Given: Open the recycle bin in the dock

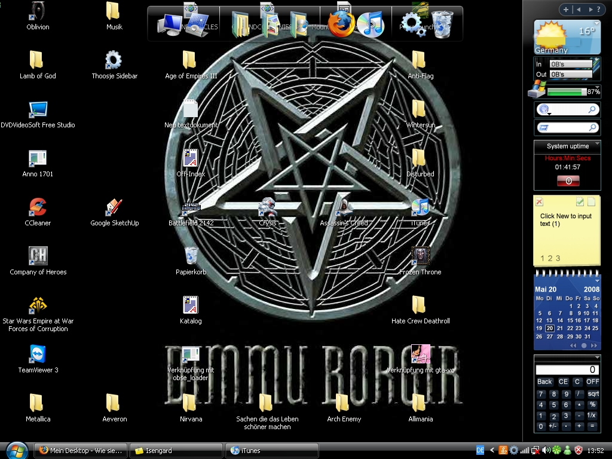Looking at the screenshot, I should pyautogui.click(x=443, y=25).
